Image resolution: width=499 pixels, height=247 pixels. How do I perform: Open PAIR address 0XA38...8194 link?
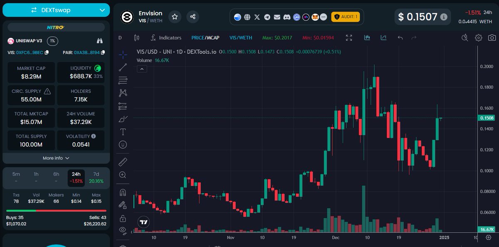[86, 52]
